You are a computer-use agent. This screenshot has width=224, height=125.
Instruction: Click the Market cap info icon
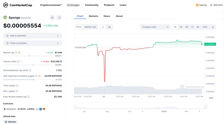click(16, 53)
